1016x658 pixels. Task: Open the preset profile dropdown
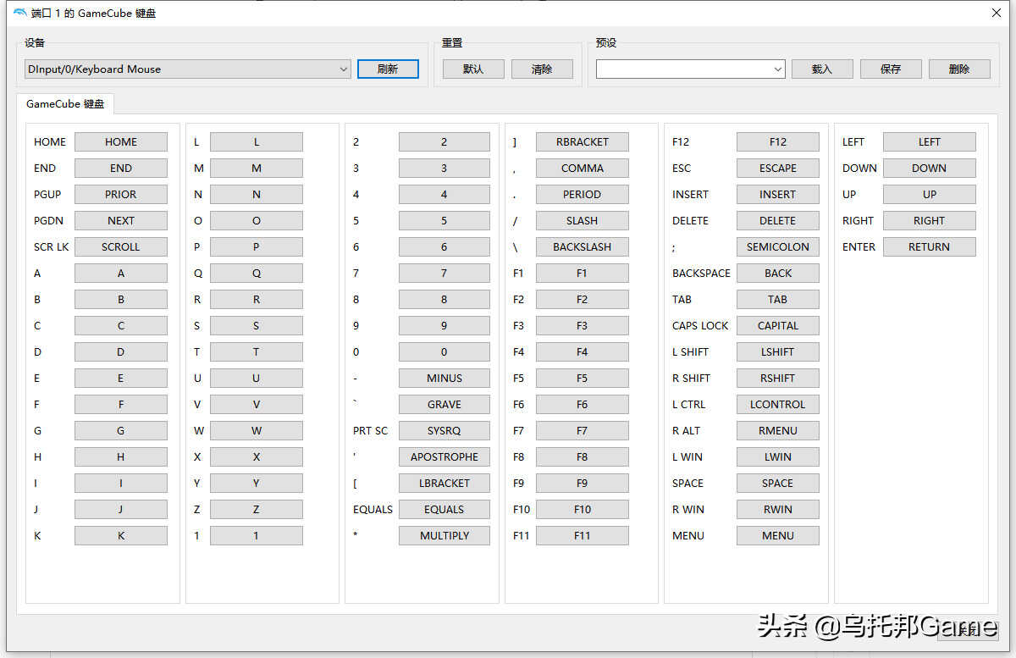click(691, 69)
